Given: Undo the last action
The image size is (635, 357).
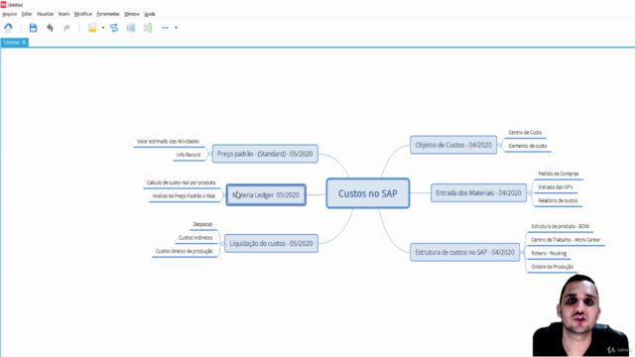Looking at the screenshot, I should tap(50, 28).
